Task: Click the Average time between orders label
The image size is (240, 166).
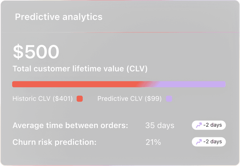Action: click(70, 125)
